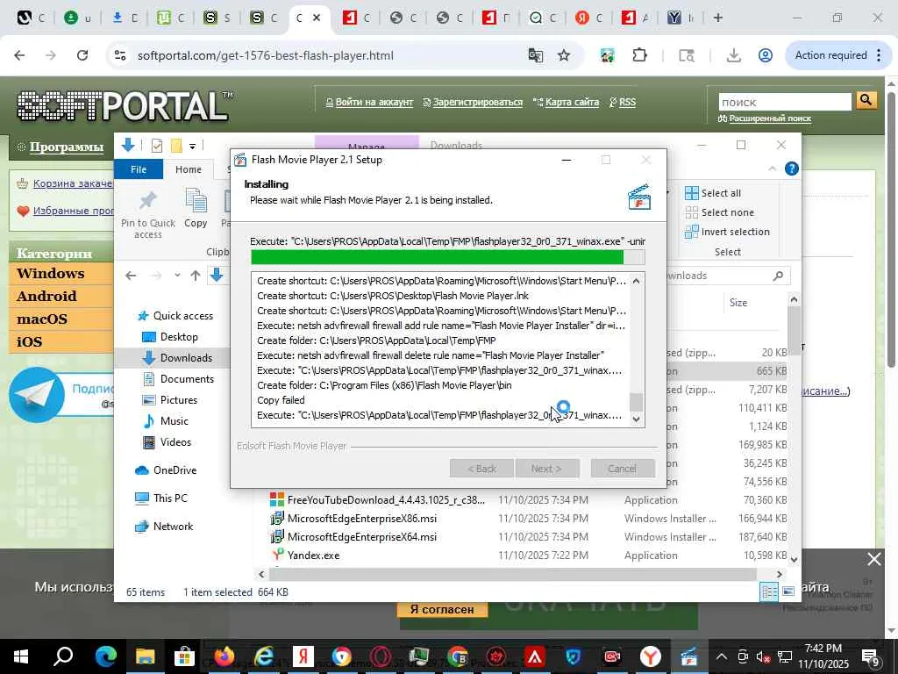Click the Карта сайта link
The width and height of the screenshot is (898, 674).
(x=572, y=102)
